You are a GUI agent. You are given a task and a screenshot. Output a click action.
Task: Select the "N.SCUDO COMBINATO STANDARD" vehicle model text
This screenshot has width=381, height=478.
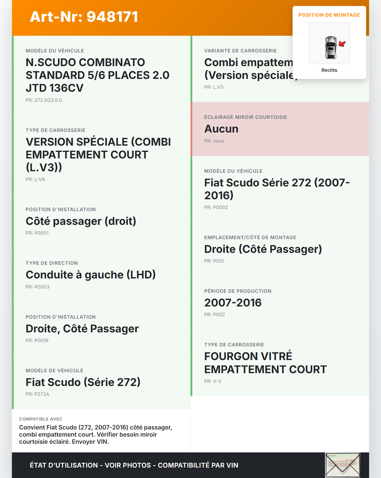97,75
